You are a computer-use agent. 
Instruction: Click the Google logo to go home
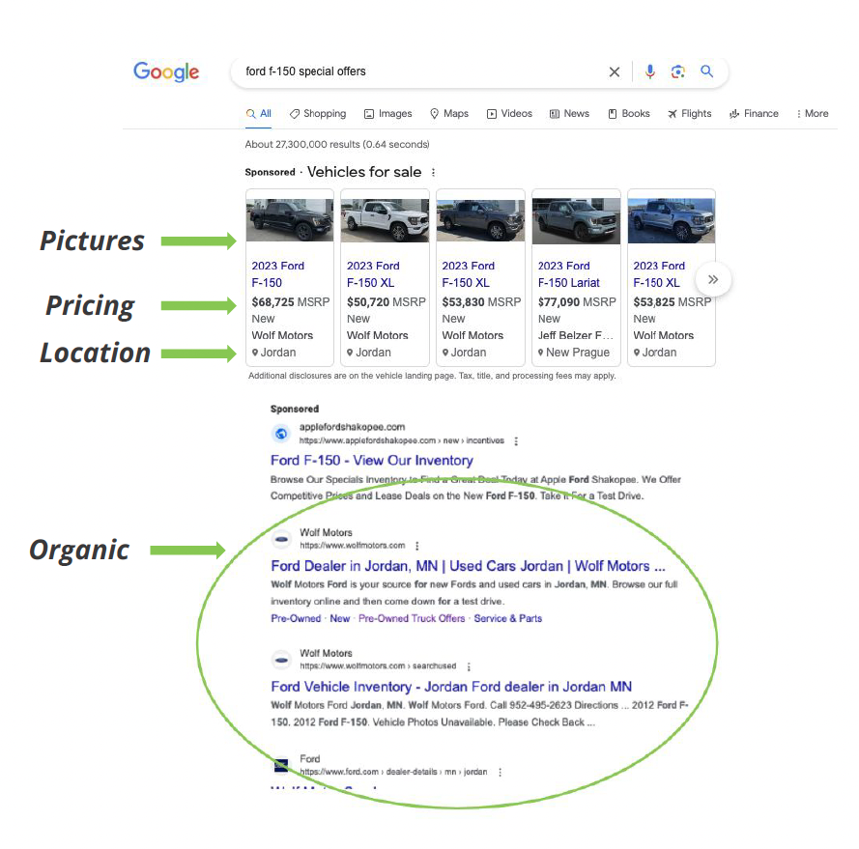(165, 71)
